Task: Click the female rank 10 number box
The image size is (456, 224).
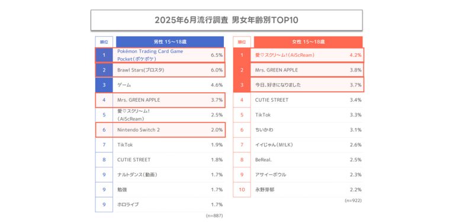Action: point(242,190)
